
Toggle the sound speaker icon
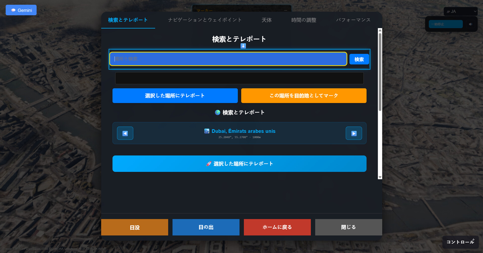pyautogui.click(x=470, y=24)
